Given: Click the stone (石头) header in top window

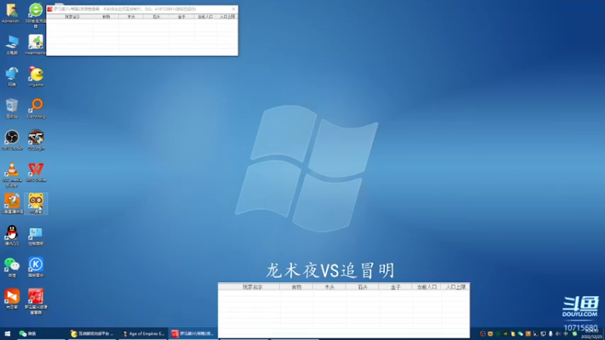Looking at the screenshot, I should pos(157,17).
